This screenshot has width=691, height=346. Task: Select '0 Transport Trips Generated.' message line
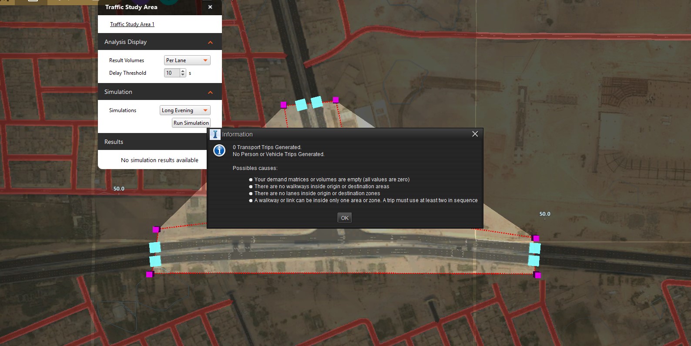click(x=267, y=147)
